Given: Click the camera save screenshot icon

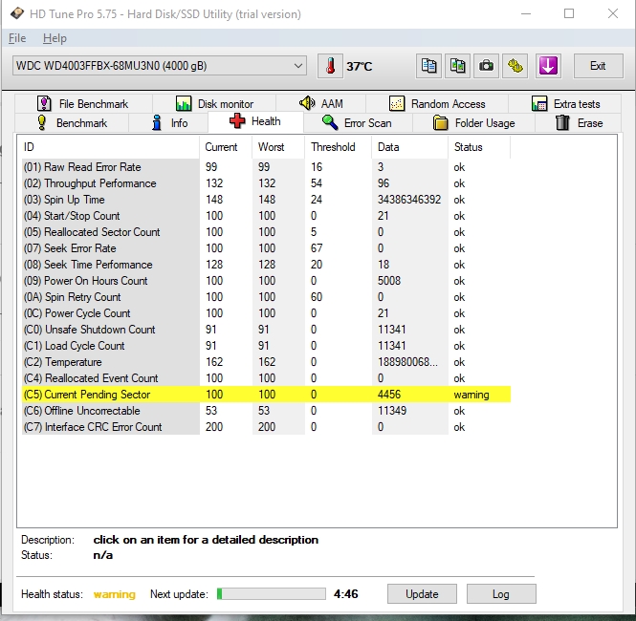Looking at the screenshot, I should tap(486, 66).
